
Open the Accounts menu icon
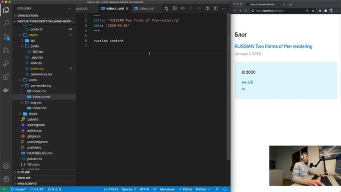(x=6, y=166)
